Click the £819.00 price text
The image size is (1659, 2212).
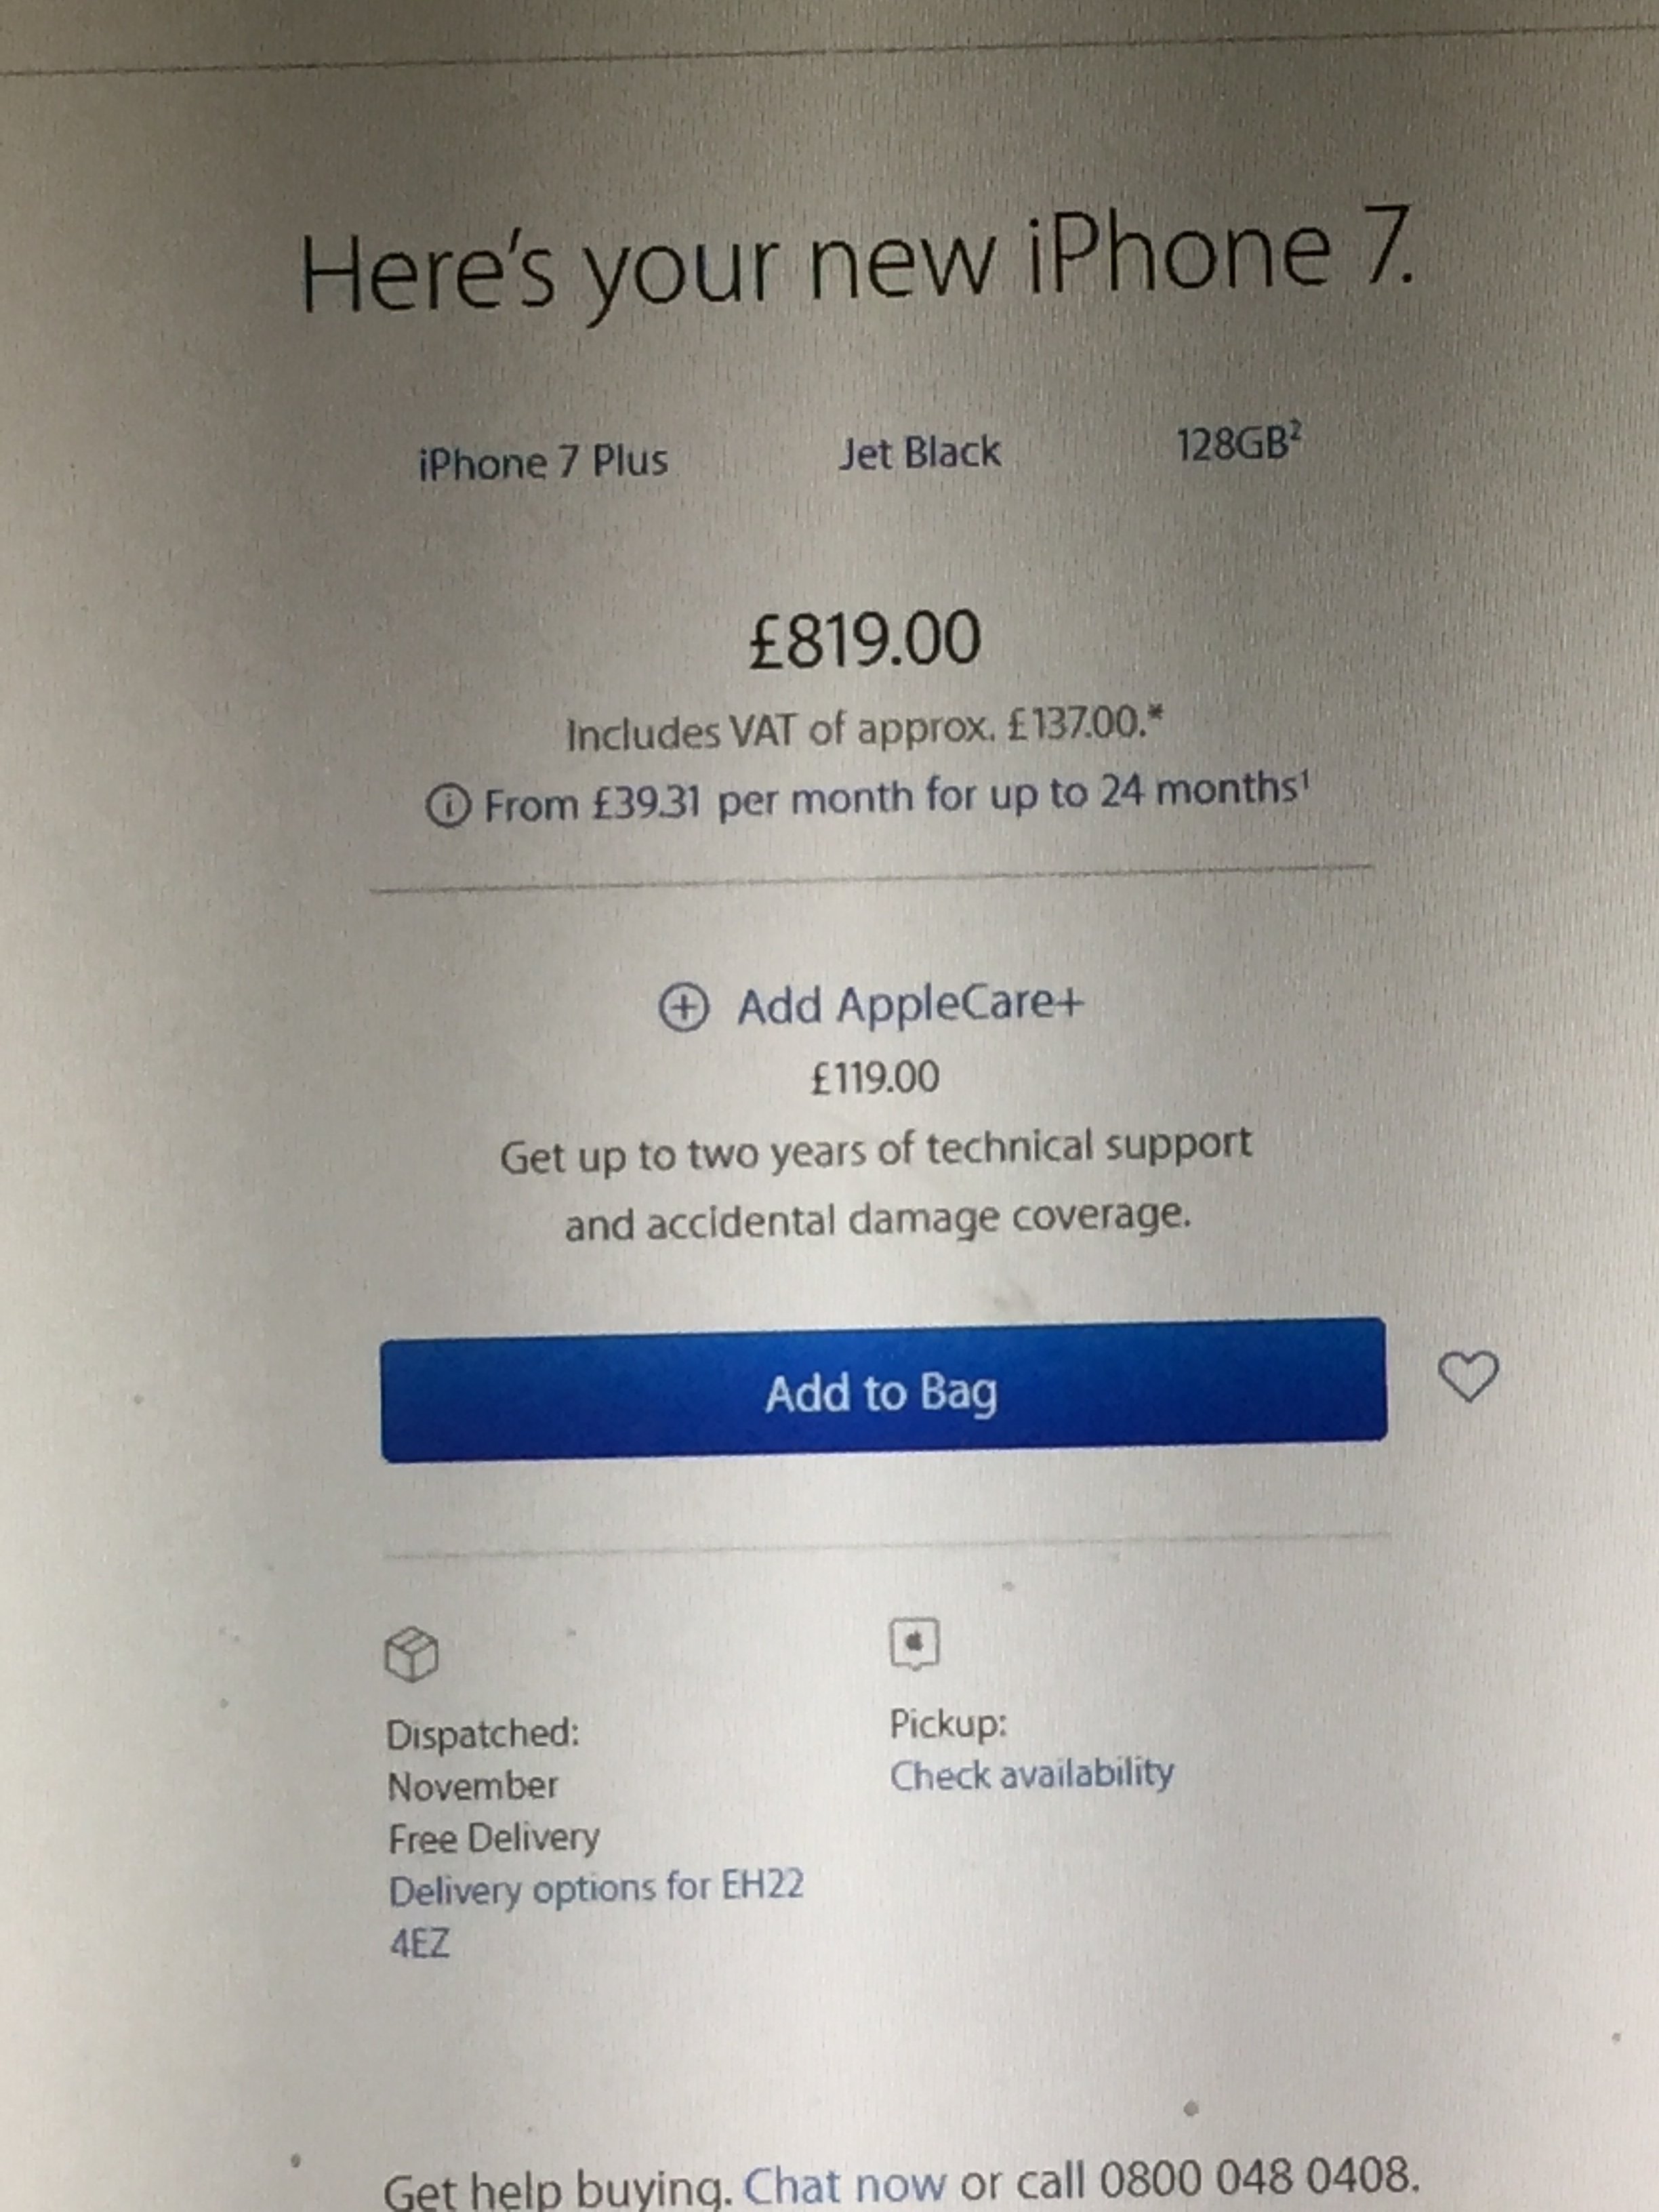[865, 639]
